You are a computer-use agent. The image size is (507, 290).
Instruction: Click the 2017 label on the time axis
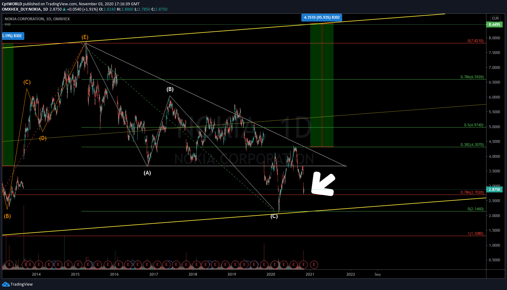[154, 274]
